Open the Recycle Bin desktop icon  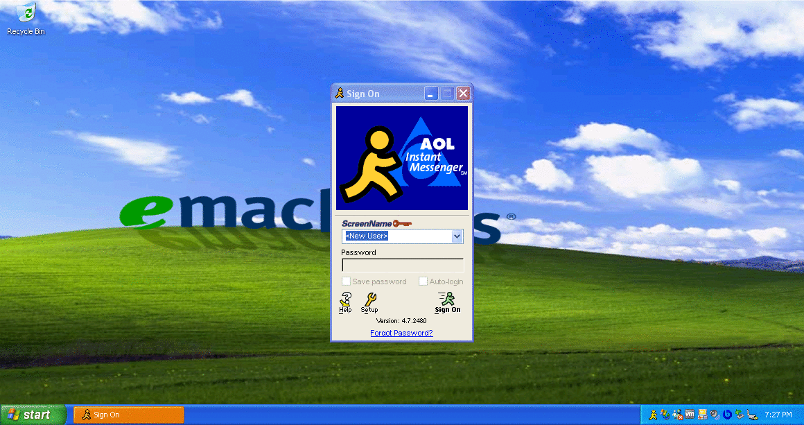coord(26,14)
